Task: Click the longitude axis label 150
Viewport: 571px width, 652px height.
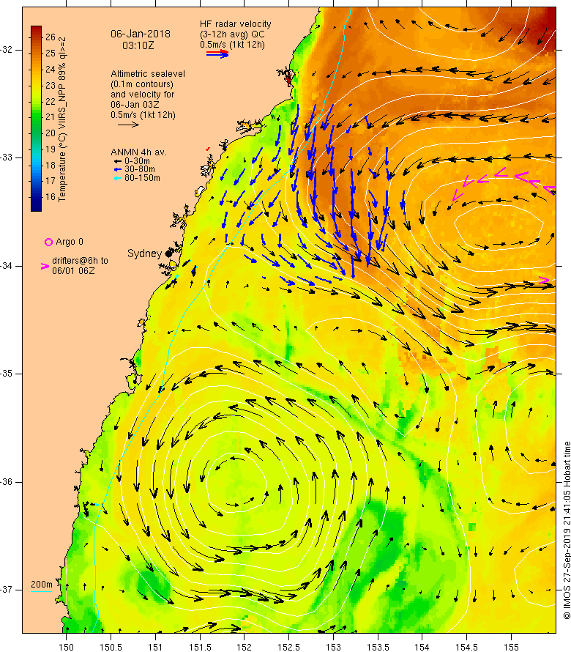Action: tap(66, 647)
